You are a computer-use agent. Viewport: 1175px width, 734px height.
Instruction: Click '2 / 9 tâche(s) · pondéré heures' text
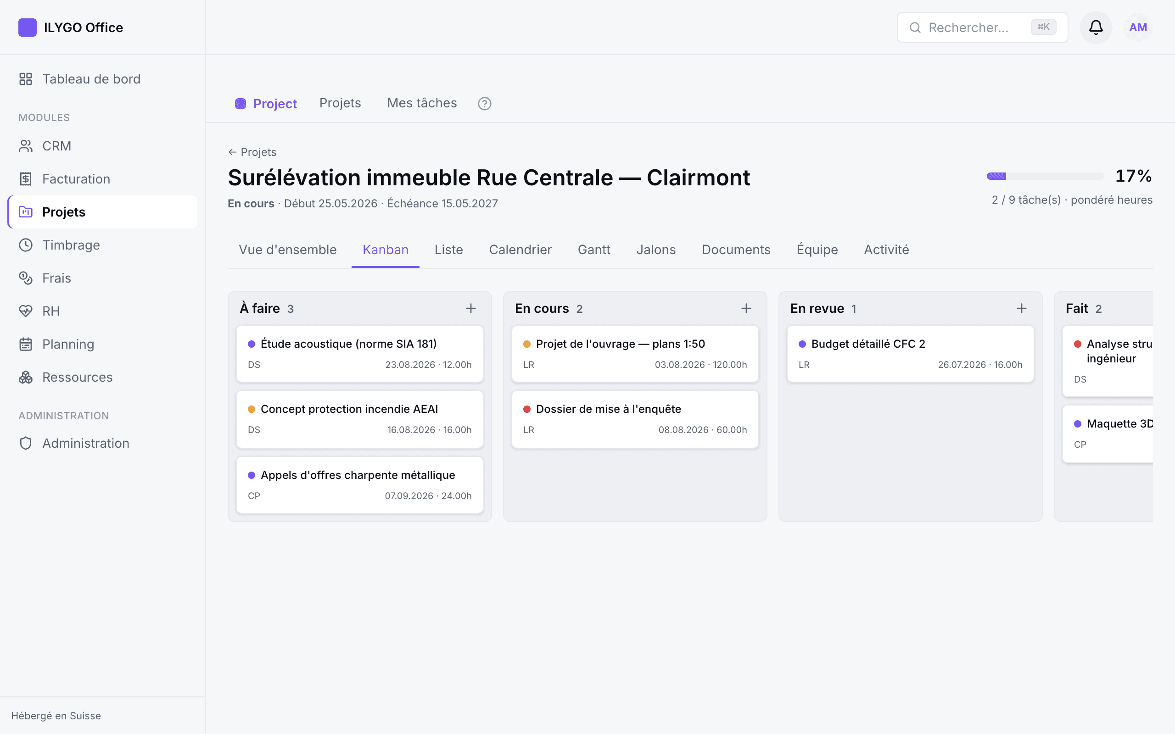tap(1072, 200)
